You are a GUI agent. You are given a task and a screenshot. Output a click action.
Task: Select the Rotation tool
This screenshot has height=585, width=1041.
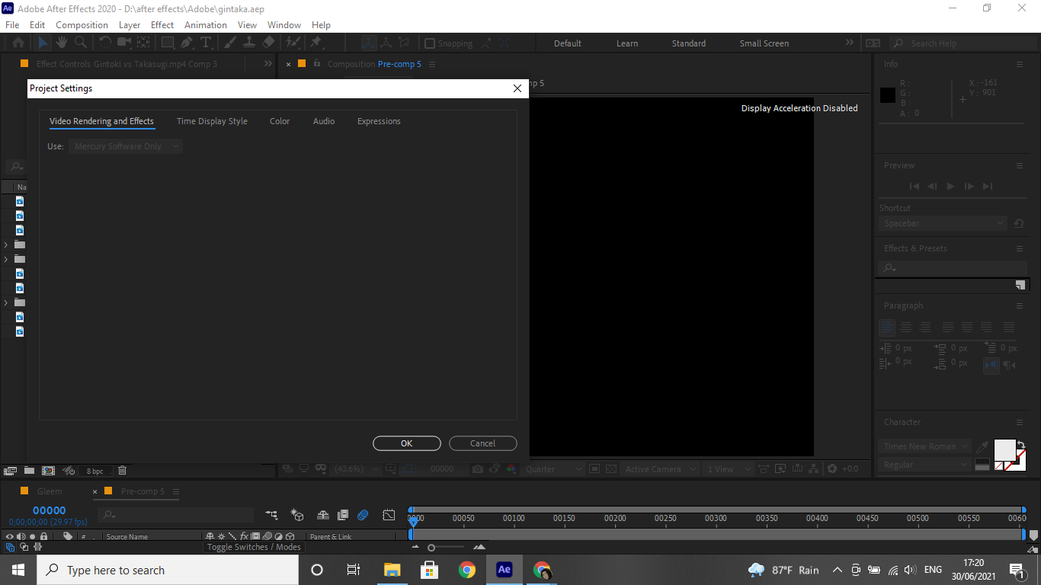(x=105, y=43)
